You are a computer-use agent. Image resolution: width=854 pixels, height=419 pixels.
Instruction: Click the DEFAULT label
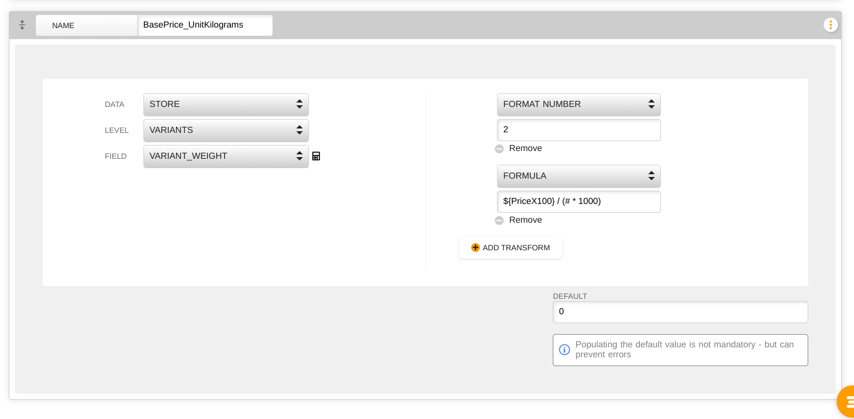[x=570, y=296]
